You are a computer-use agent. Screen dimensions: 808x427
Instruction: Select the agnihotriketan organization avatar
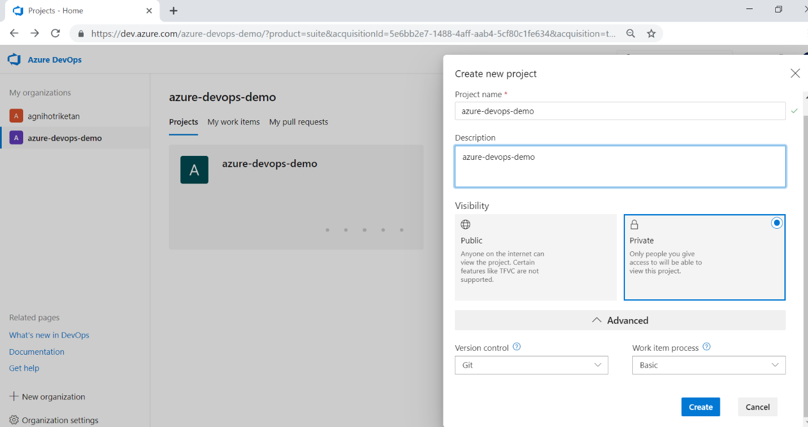15,116
